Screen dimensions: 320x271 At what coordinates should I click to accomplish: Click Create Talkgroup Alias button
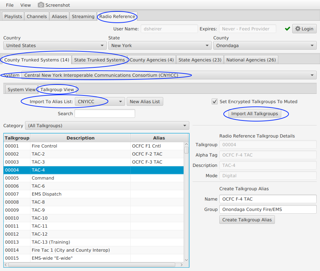(x=247, y=220)
